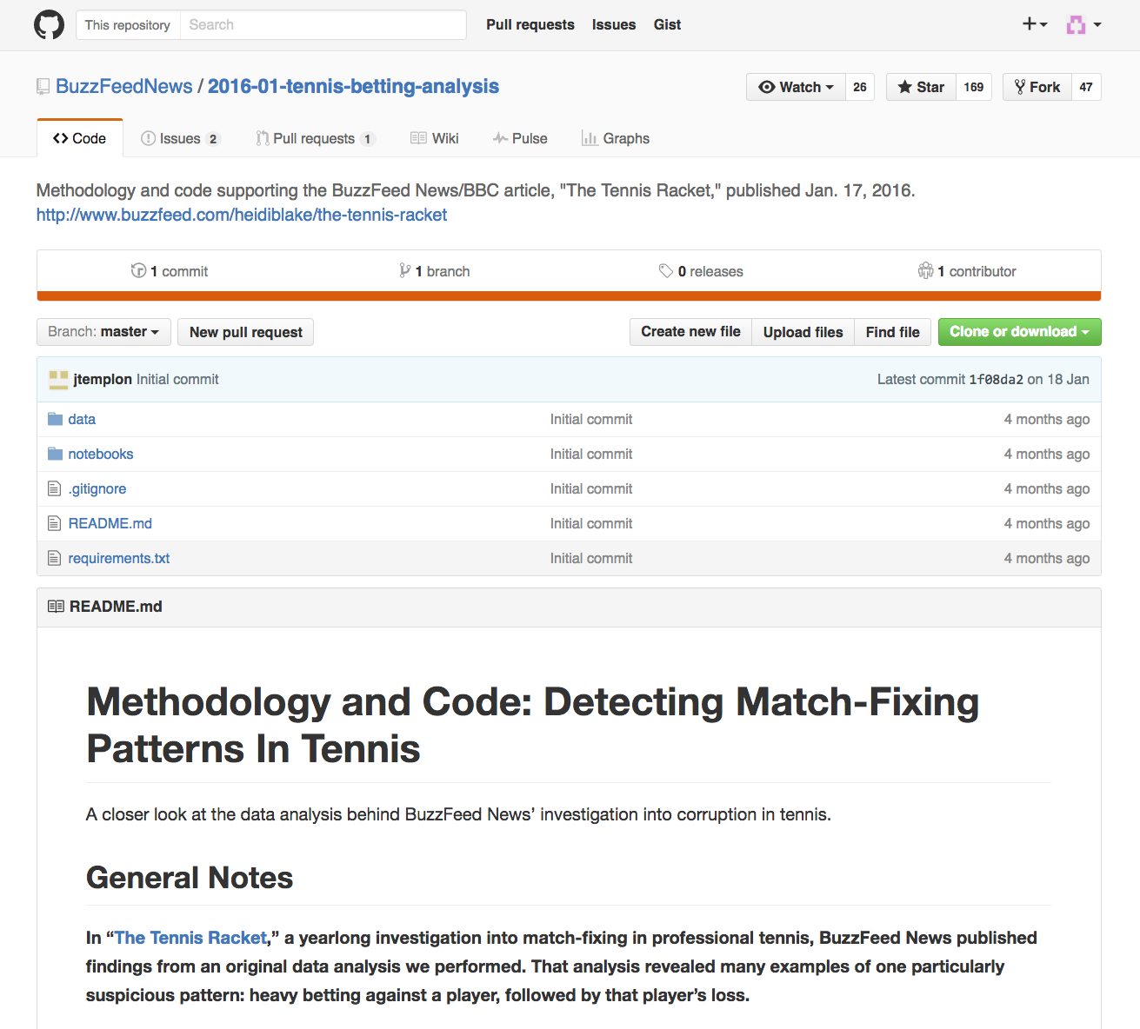The image size is (1140, 1029).
Task: Open the user avatar menu
Action: [x=1083, y=25]
